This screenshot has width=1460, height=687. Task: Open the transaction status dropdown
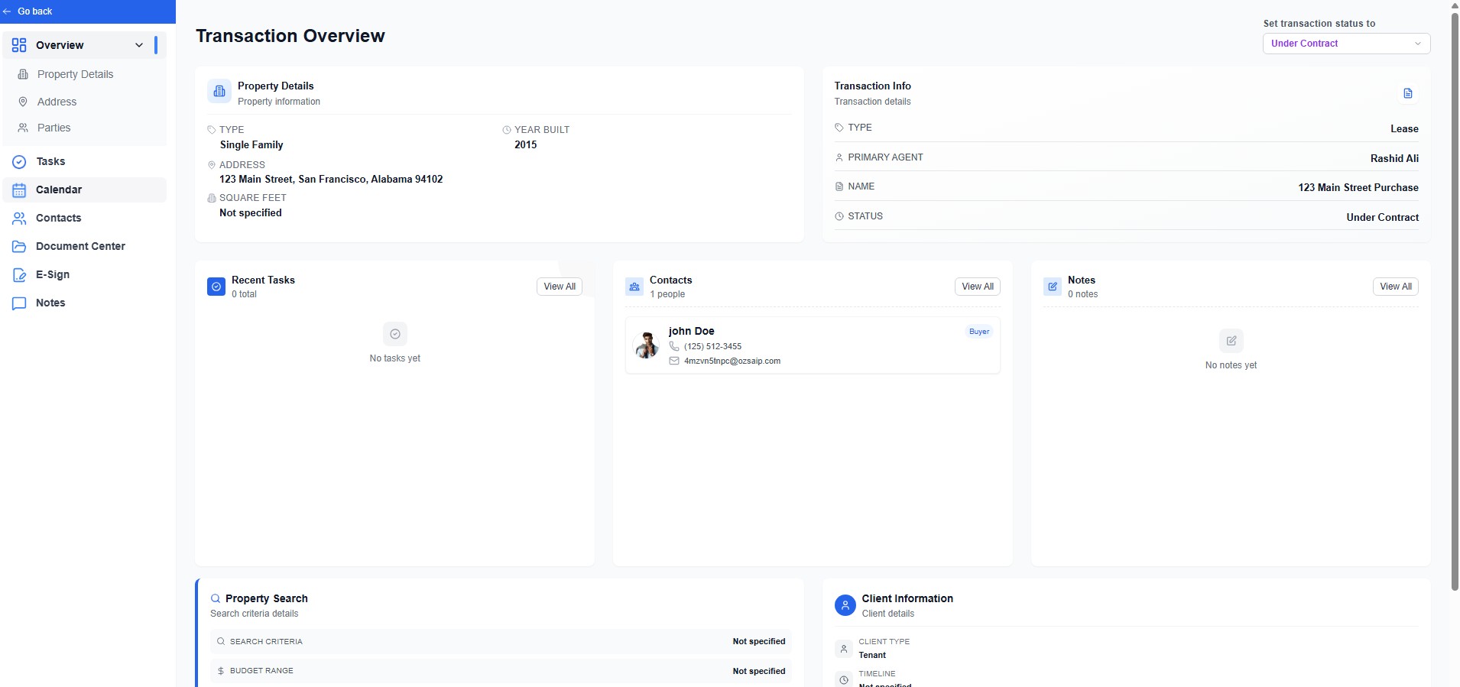click(x=1346, y=44)
